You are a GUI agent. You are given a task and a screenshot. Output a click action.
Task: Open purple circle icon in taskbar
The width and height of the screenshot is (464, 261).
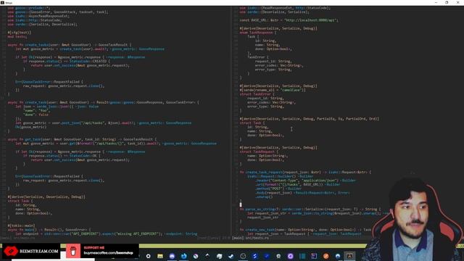[290, 256]
